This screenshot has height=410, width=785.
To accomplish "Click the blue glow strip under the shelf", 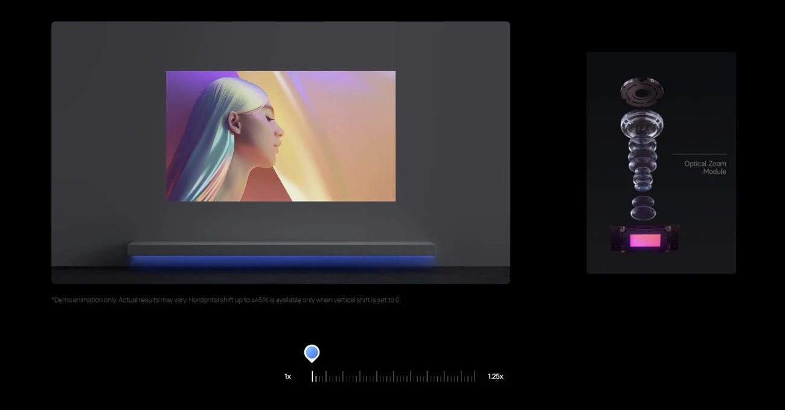I will point(281,260).
